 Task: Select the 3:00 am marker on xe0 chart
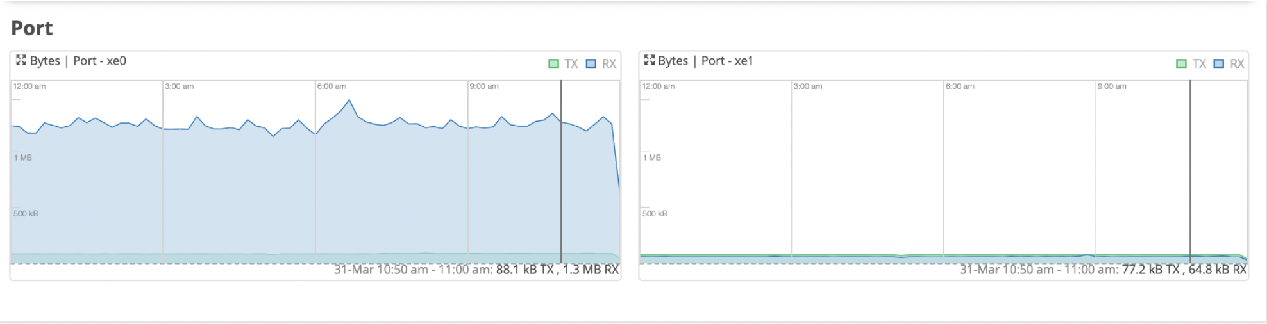180,86
